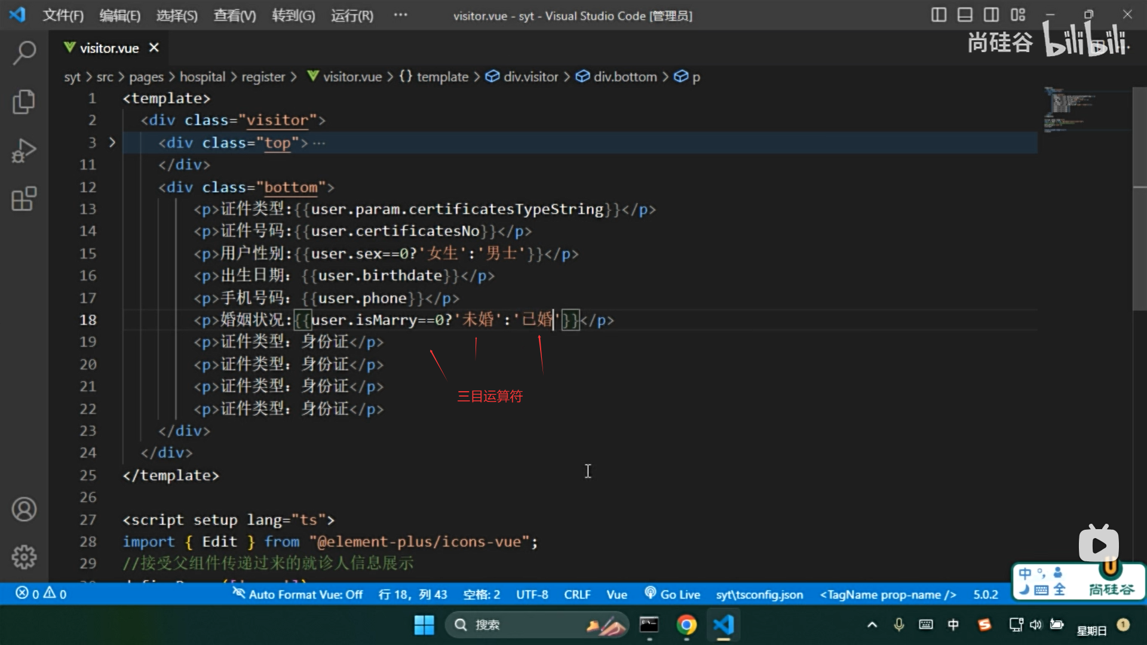Toggle primary sidebar layout button
This screenshot has height=645, width=1147.
(x=939, y=15)
